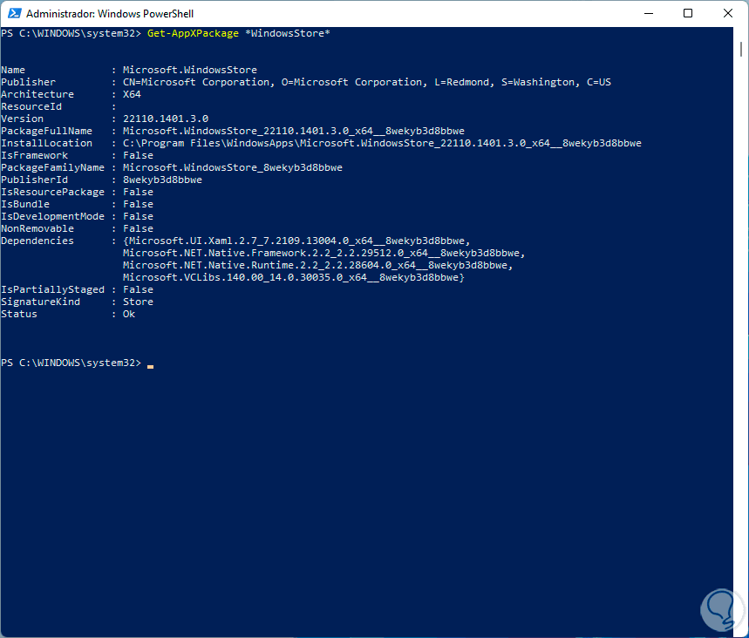Click the Version value 22110.1401.3.0

[165, 119]
